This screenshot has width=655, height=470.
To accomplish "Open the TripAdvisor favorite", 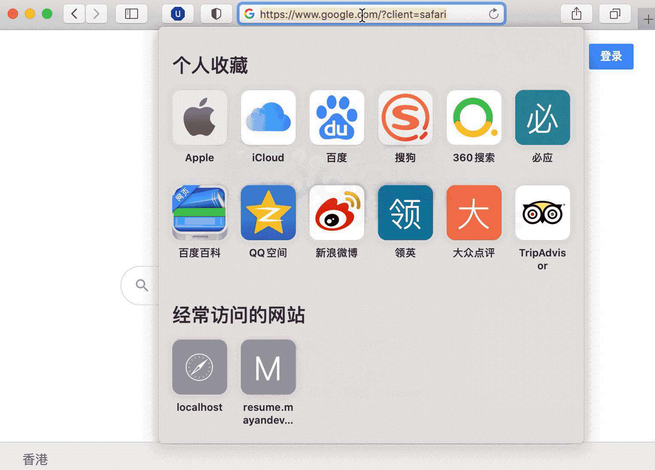I will [542, 213].
